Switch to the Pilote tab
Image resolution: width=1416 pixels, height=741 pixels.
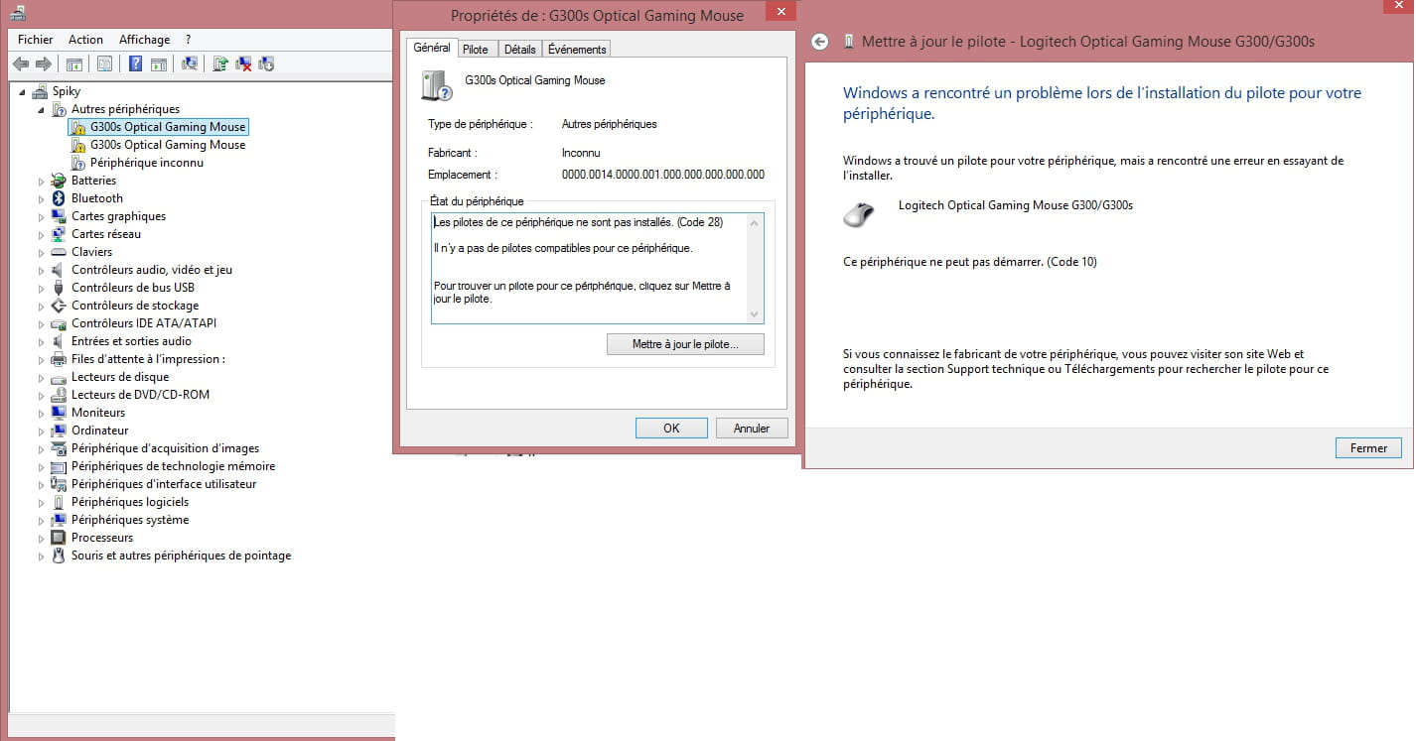(x=476, y=50)
